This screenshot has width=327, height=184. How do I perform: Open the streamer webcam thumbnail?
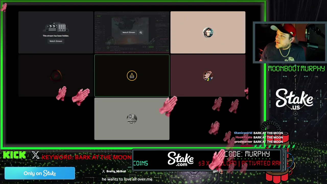(x=290, y=42)
